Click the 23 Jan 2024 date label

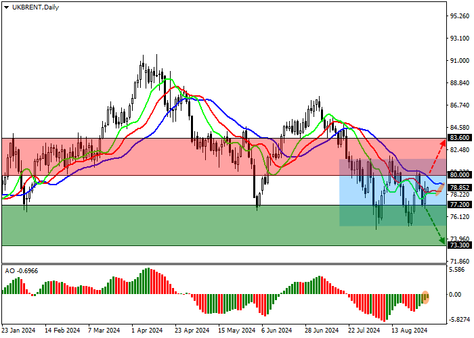click(19, 331)
